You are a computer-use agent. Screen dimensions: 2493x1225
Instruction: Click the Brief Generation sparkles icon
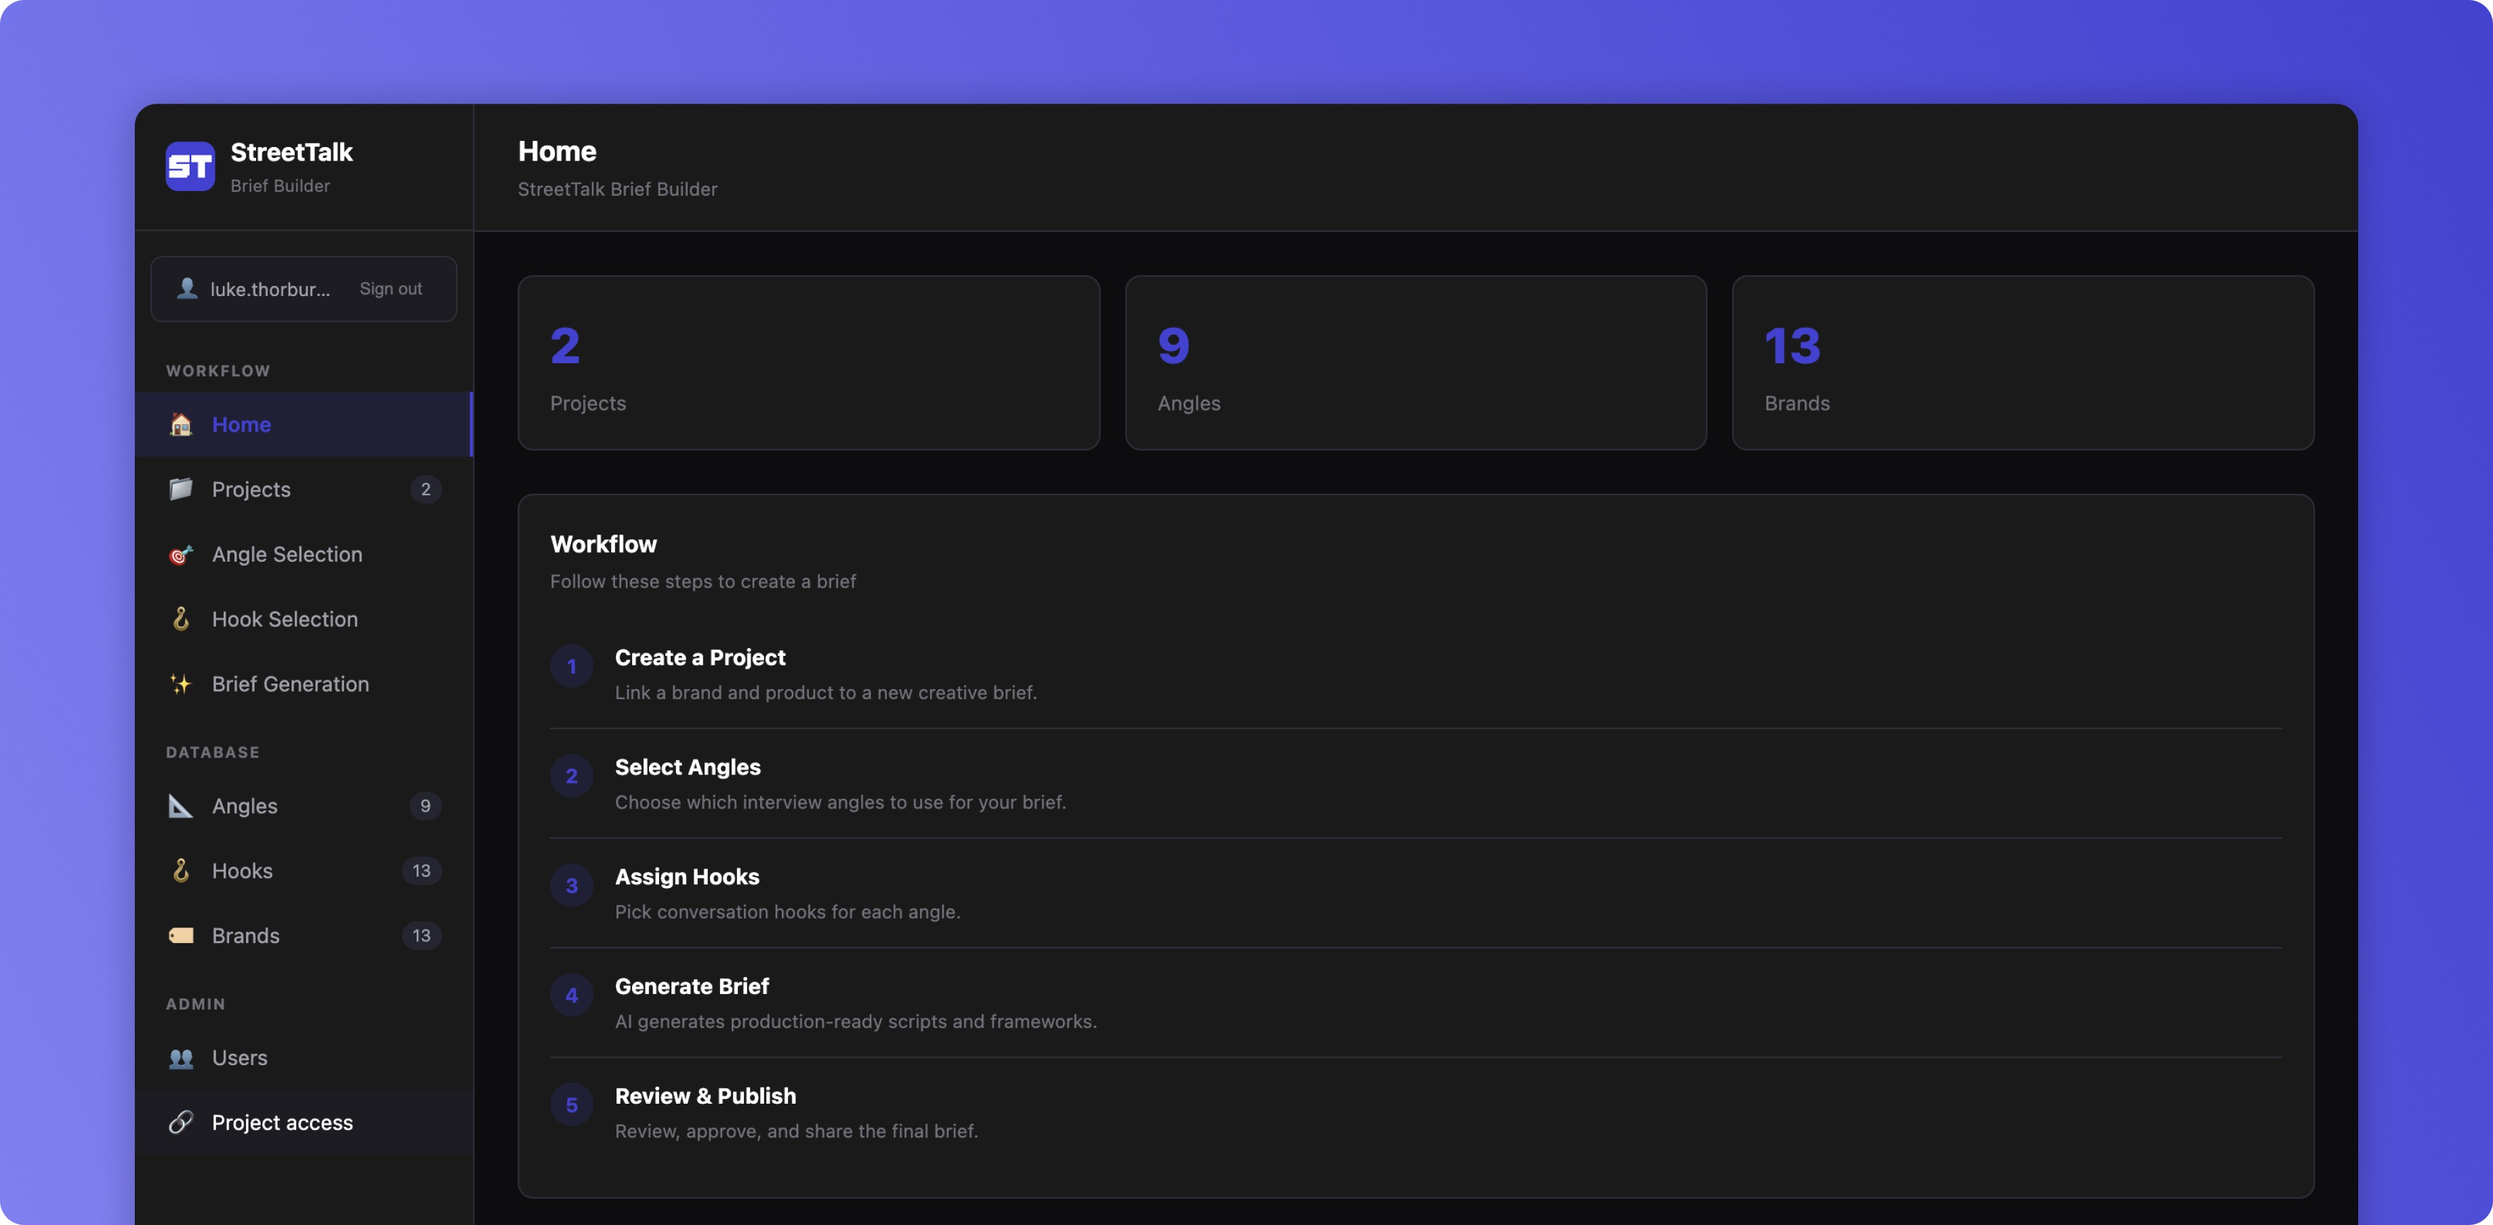click(x=181, y=684)
